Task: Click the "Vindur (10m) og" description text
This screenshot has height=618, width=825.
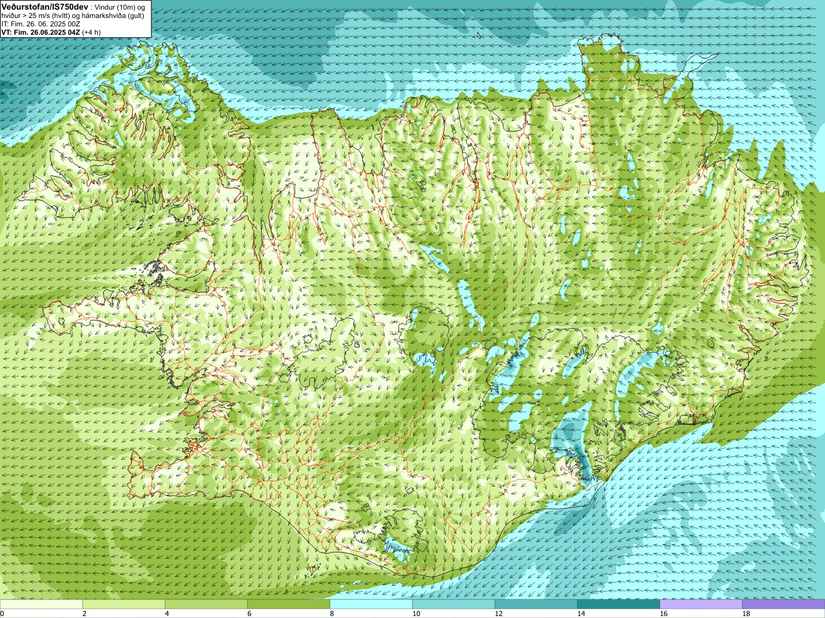Action: [121, 6]
